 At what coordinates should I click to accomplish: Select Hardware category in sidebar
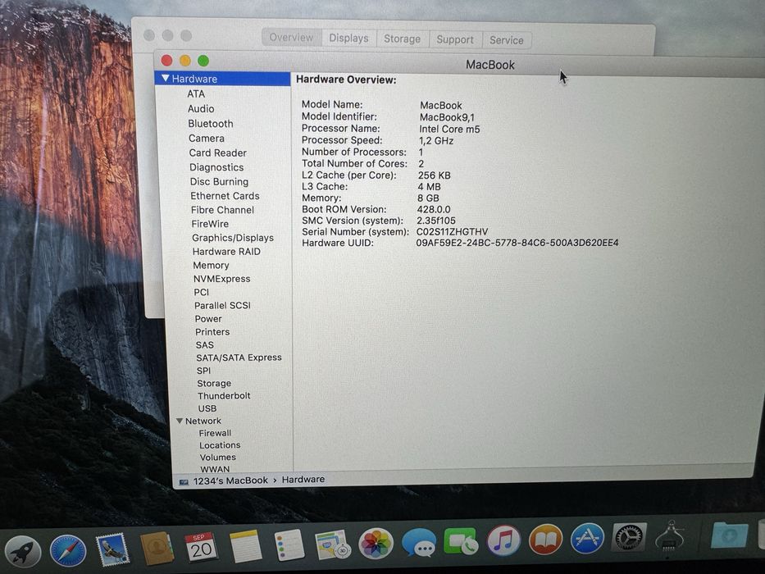coord(222,79)
